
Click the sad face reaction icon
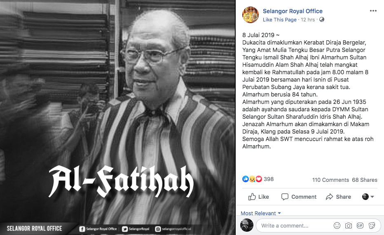coord(252,179)
